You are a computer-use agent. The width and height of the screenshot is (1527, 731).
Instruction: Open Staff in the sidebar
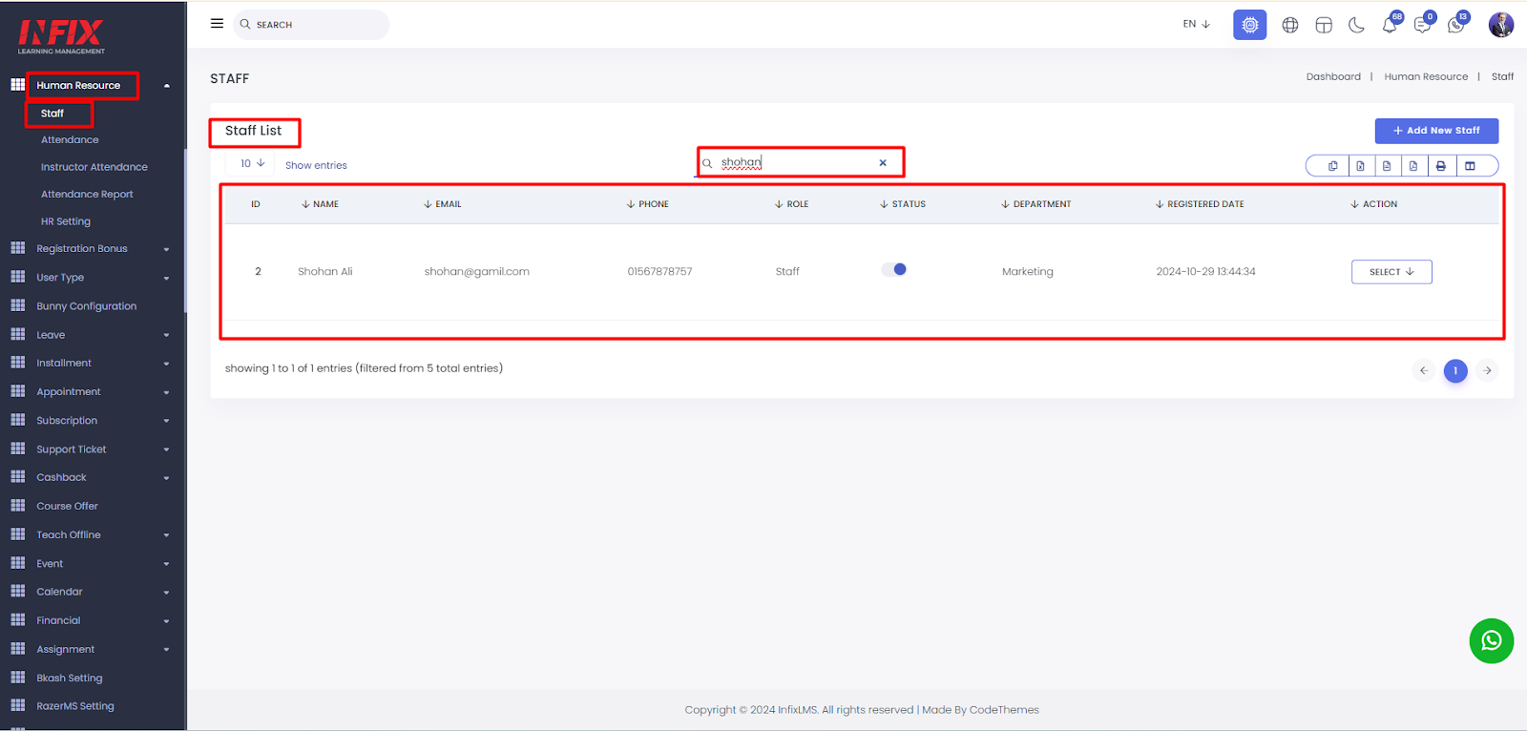[x=52, y=114]
